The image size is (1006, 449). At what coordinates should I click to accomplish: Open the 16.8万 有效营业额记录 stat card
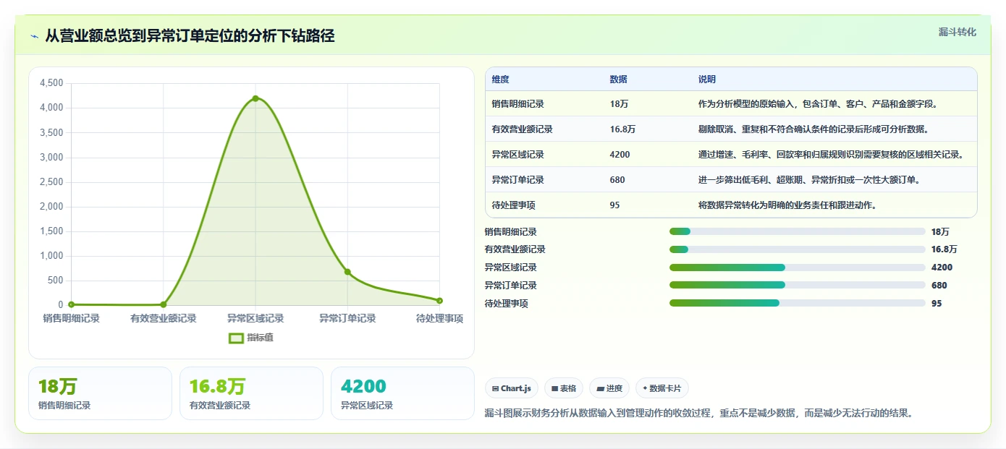251,393
